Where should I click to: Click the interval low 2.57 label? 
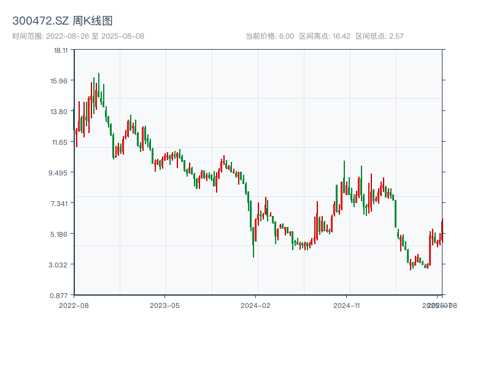[x=379, y=36]
